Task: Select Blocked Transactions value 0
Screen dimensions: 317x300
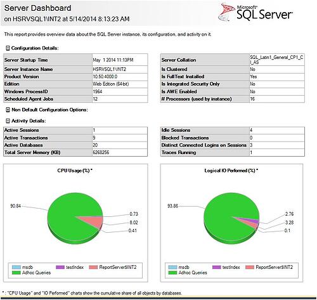Action: (x=251, y=138)
